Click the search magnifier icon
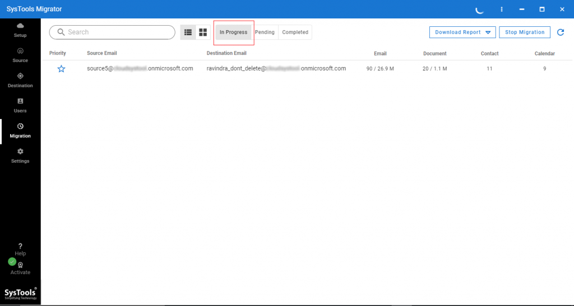Image resolution: width=574 pixels, height=306 pixels. coord(61,32)
